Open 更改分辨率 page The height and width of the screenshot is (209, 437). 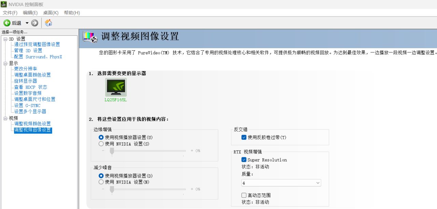26,69
